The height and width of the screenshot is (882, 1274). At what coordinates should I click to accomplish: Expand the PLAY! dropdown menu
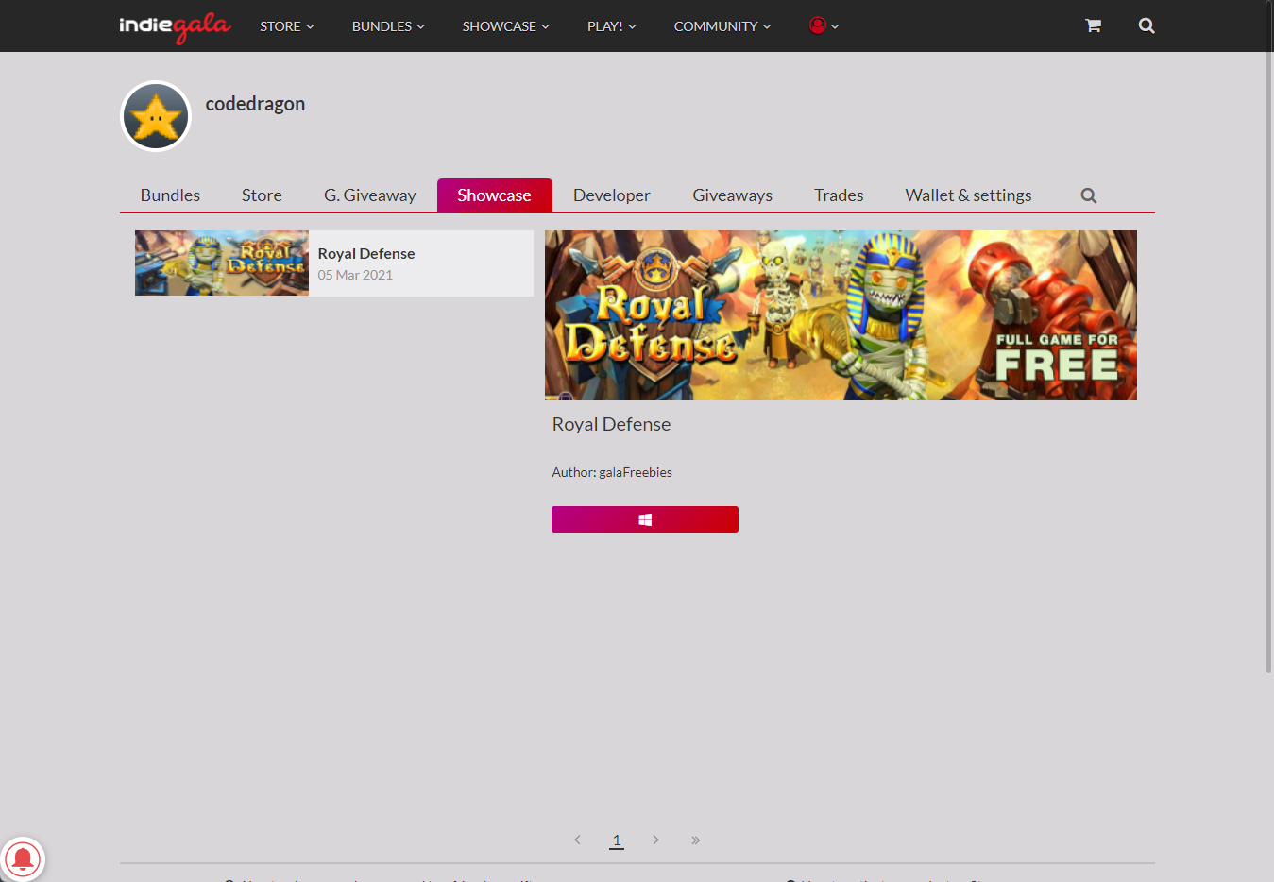(612, 26)
